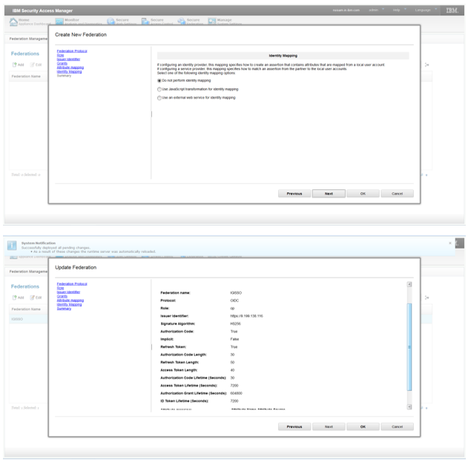This screenshot has height=460, width=468.
Task: Select Do not perform identity mapping
Action: tap(159, 81)
